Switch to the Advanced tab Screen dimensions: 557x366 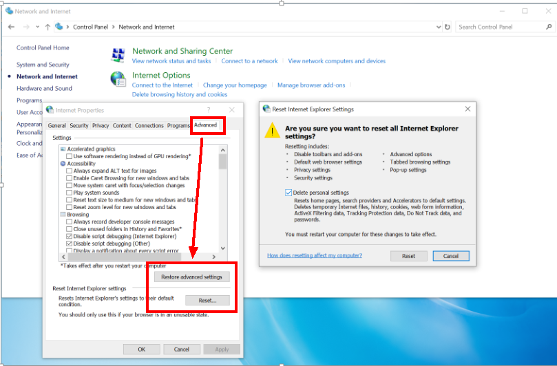205,125
